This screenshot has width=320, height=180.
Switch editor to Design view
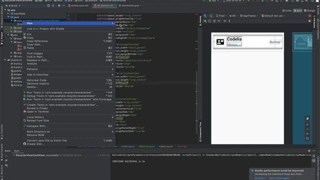click(309, 10)
